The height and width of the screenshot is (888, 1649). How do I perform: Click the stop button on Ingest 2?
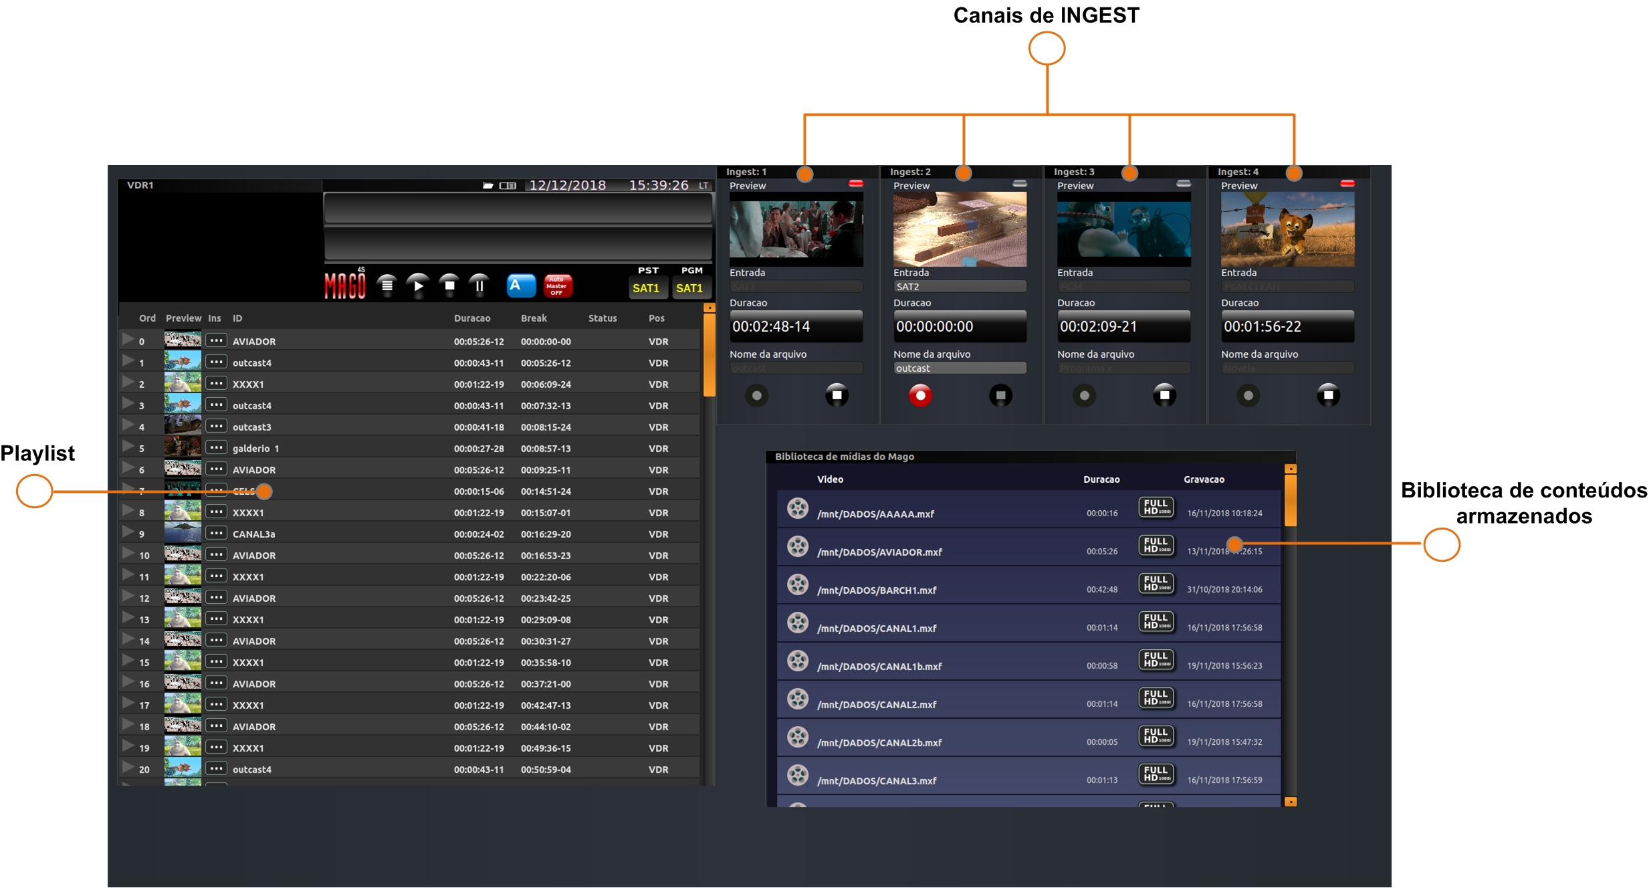pyautogui.click(x=1000, y=396)
